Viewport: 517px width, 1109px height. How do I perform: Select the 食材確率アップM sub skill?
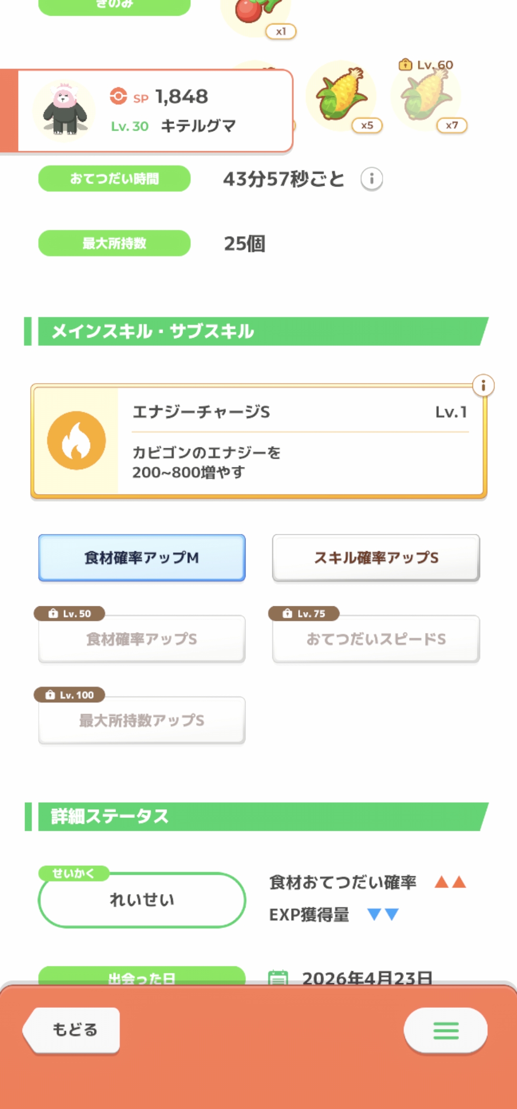click(142, 558)
